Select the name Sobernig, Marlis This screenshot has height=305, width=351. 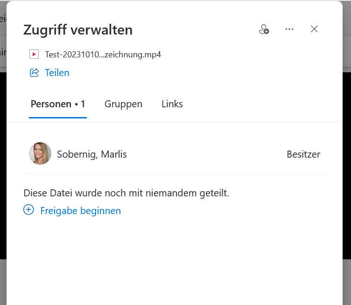(92, 154)
